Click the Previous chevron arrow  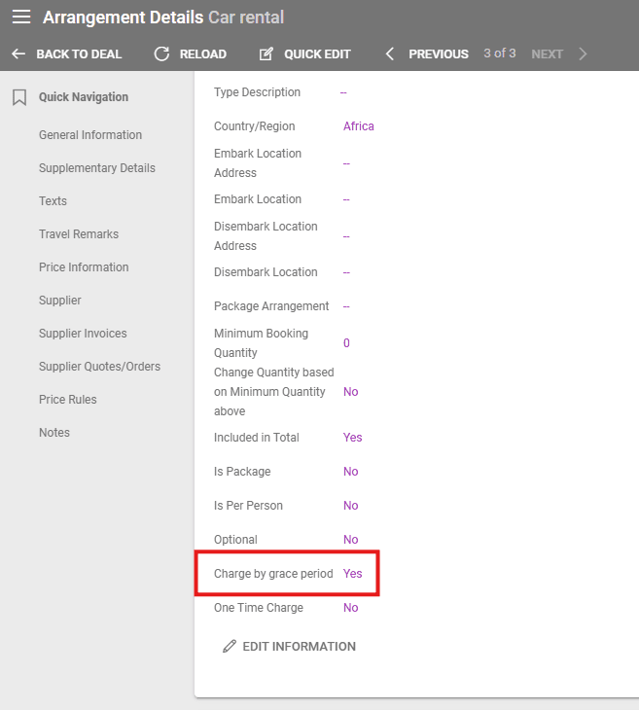(390, 54)
